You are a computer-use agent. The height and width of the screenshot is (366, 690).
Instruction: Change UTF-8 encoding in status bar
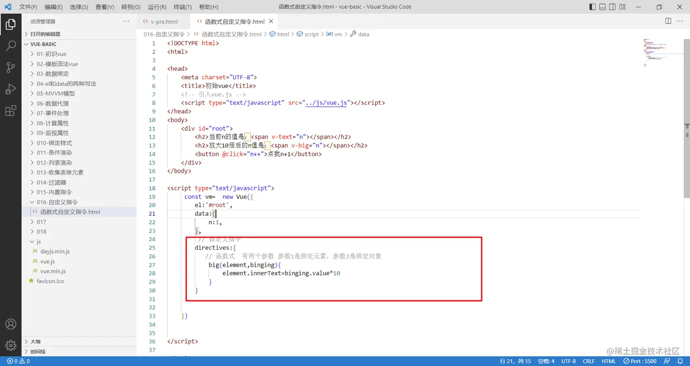point(568,361)
